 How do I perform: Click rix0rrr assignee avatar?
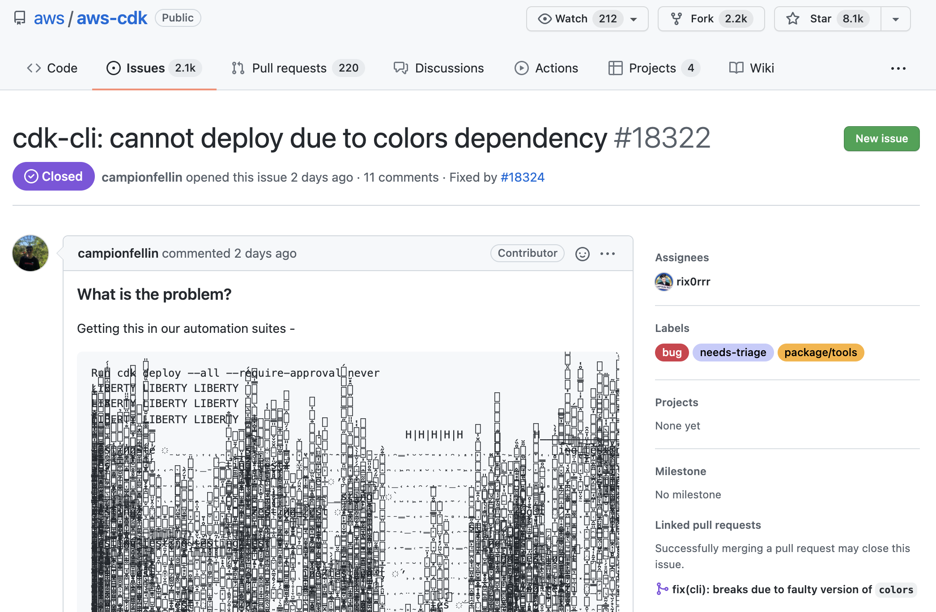(664, 282)
